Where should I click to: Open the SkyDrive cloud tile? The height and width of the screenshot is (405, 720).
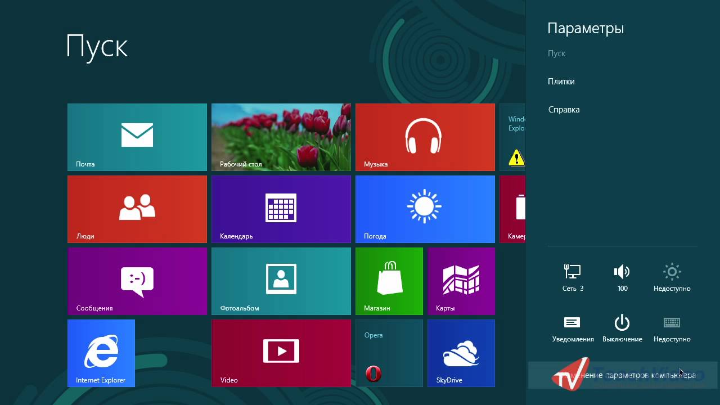coord(461,353)
